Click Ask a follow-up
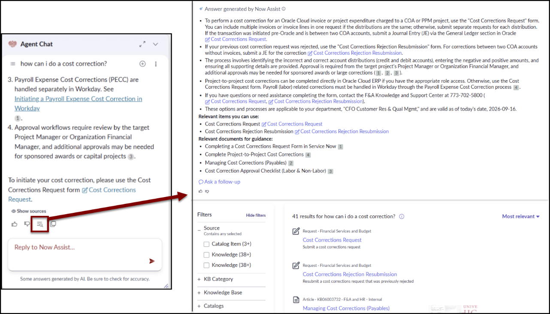 coord(219,182)
